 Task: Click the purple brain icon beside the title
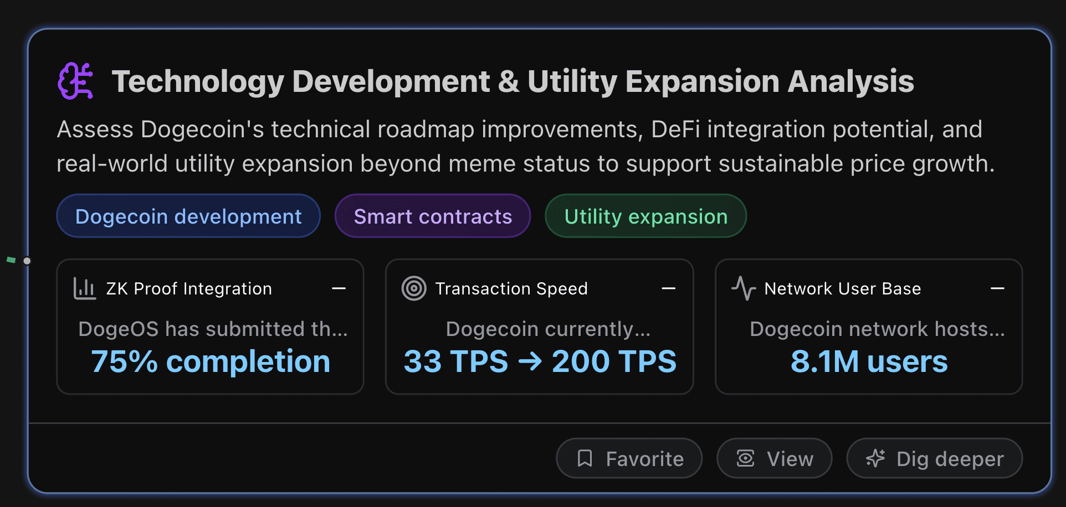click(x=76, y=81)
